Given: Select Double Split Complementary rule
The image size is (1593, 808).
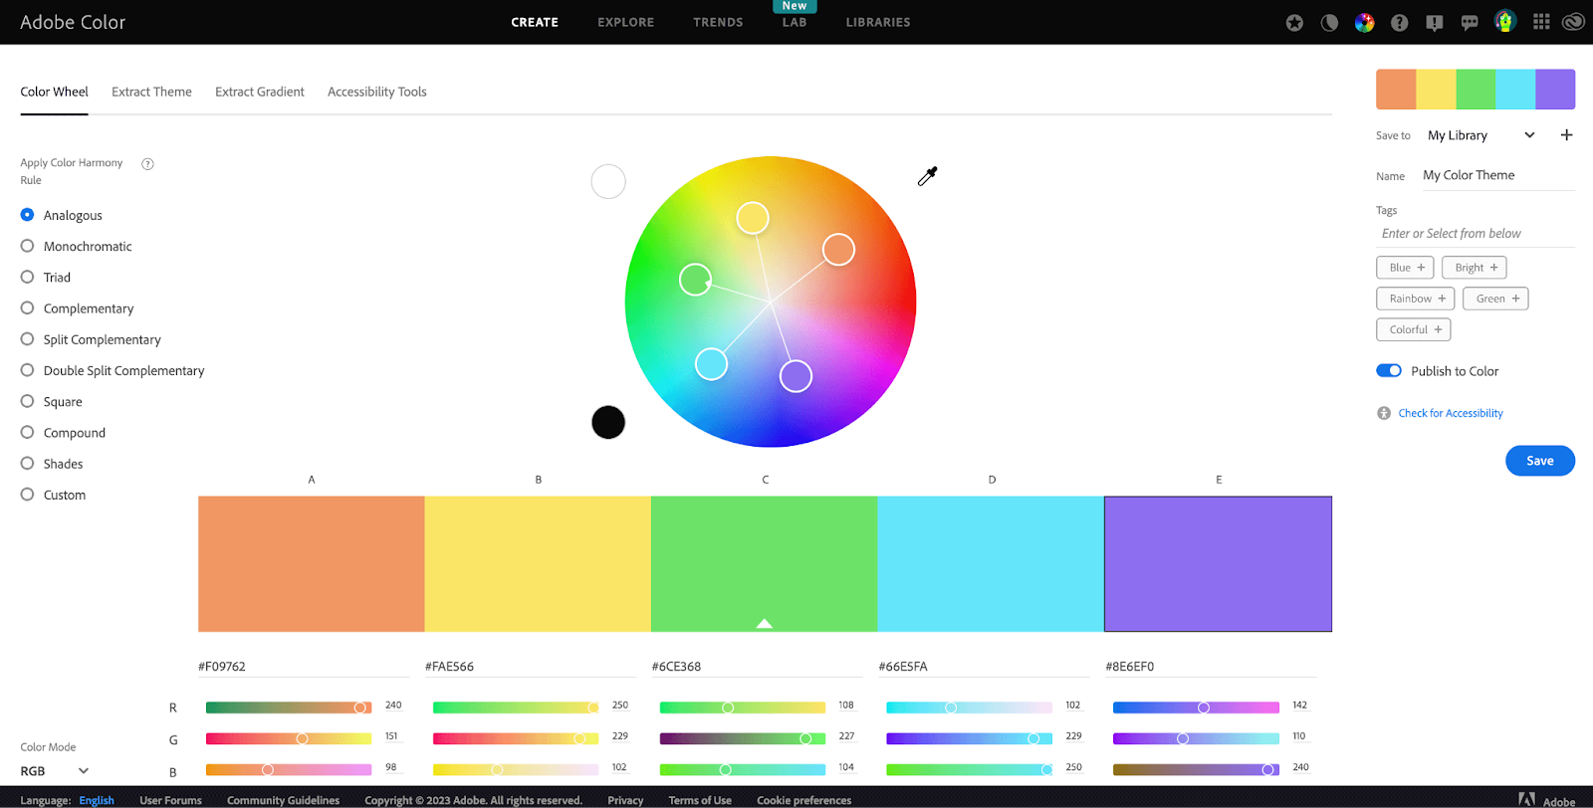Looking at the screenshot, I should click(x=113, y=370).
